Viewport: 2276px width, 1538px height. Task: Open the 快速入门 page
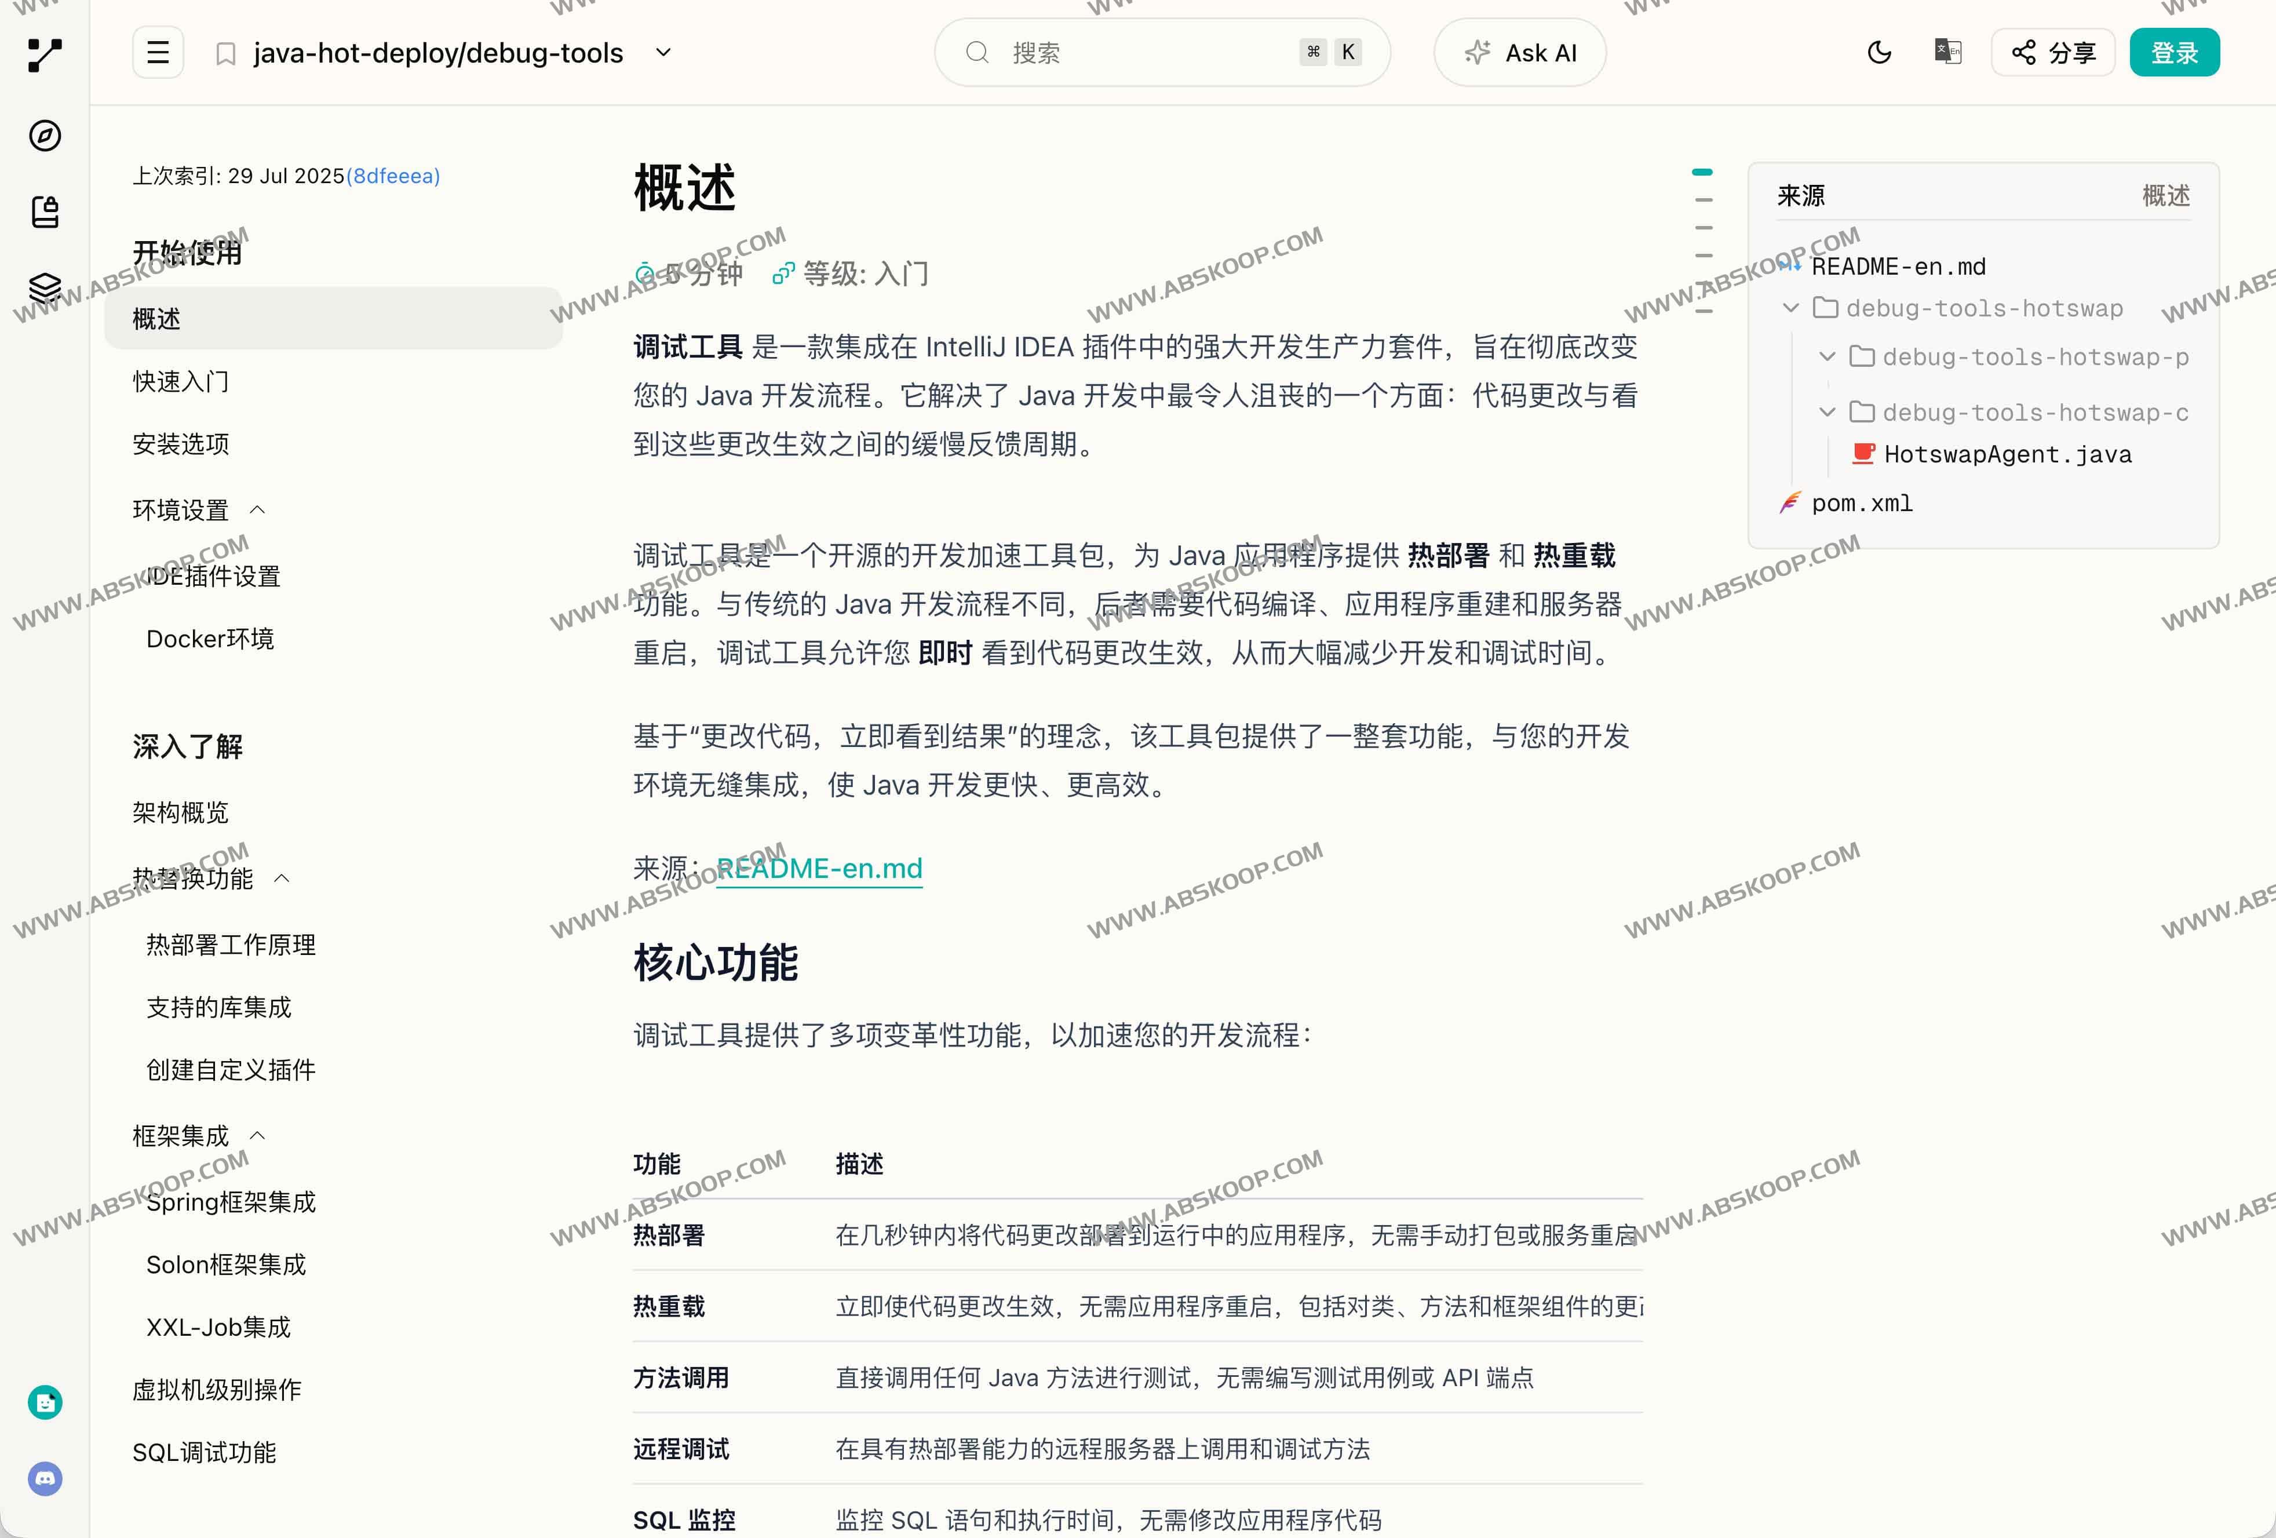tap(181, 381)
